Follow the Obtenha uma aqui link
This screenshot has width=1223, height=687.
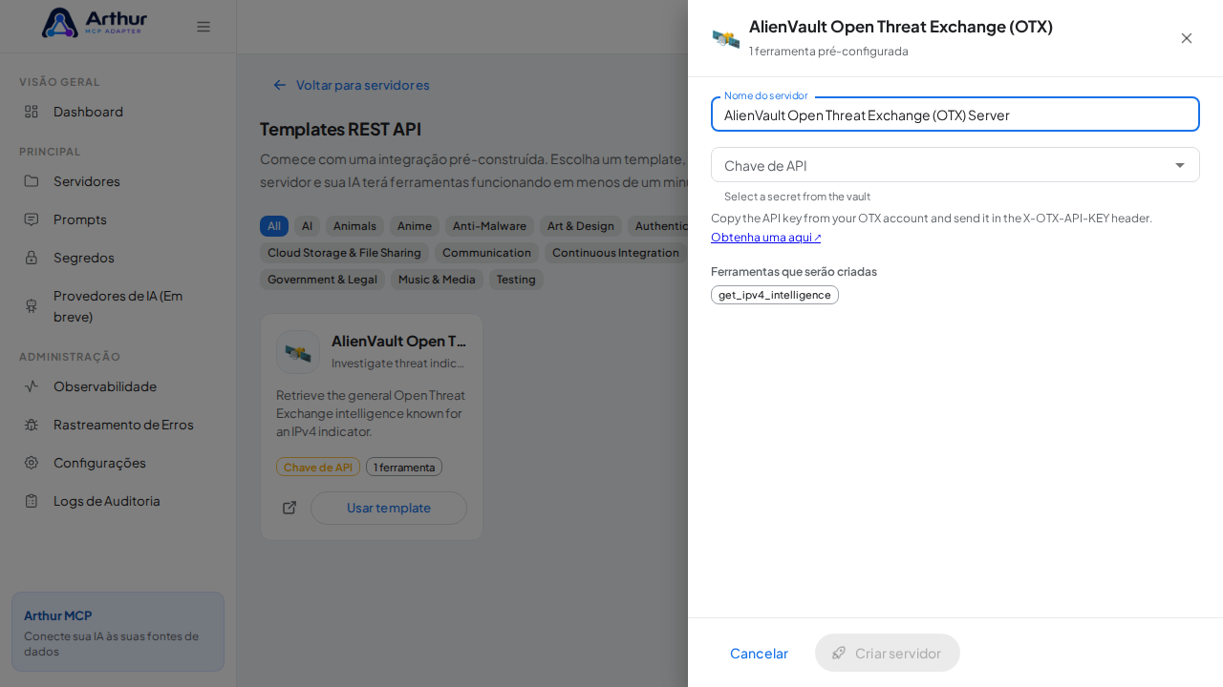[x=765, y=237]
